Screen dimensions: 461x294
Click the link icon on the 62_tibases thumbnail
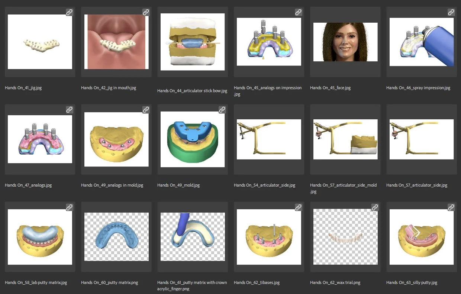[x=298, y=207]
